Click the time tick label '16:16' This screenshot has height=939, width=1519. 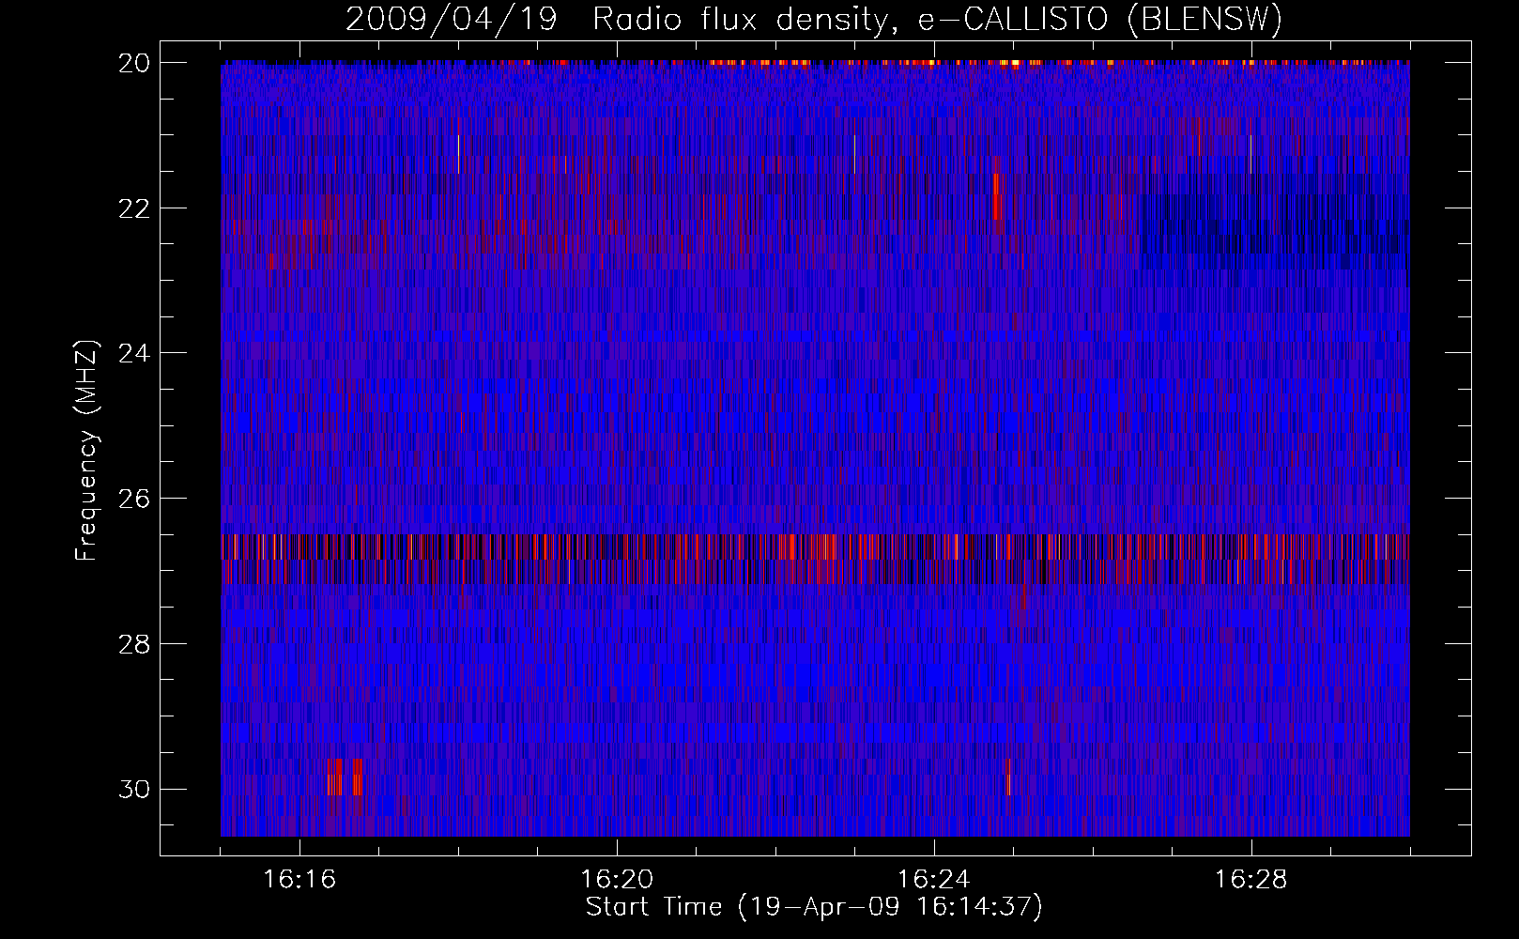(x=299, y=880)
